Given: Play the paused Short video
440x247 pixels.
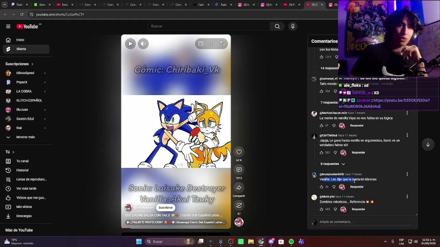Looking at the screenshot, I should click(x=130, y=44).
